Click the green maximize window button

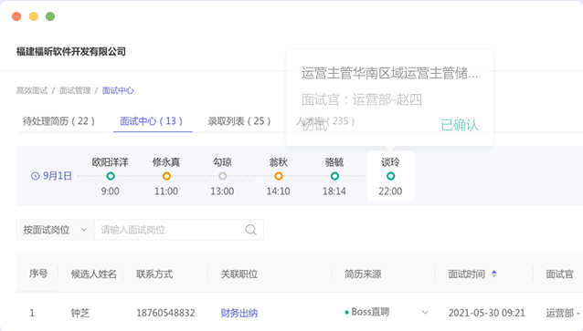[50, 16]
